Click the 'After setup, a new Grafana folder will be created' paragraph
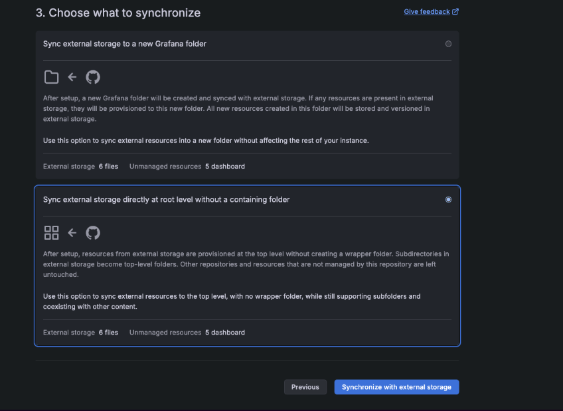The height and width of the screenshot is (411, 563). (238, 108)
